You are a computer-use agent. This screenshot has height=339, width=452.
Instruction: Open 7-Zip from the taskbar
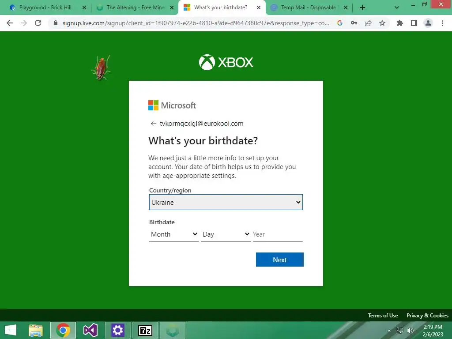tap(145, 330)
